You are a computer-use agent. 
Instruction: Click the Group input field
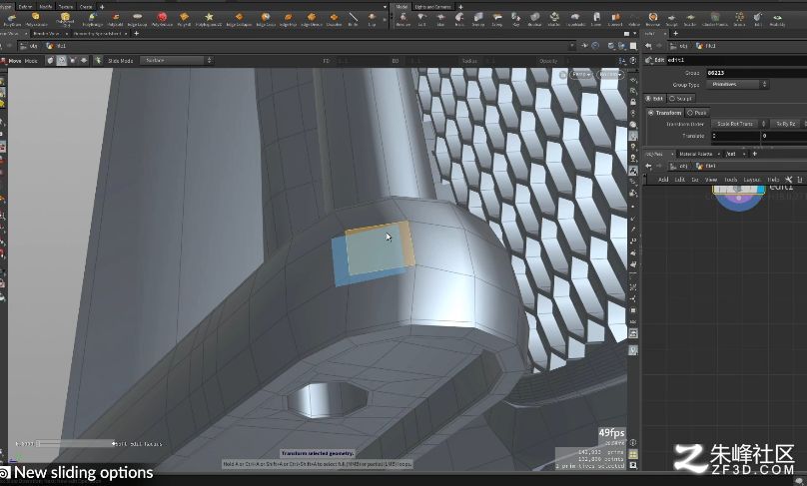(x=756, y=73)
